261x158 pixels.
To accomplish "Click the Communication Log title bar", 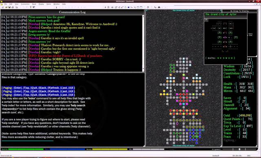I will [x=72, y=12].
